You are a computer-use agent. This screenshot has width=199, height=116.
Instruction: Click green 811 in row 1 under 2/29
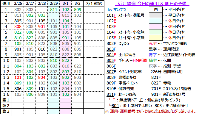pos(54,10)
